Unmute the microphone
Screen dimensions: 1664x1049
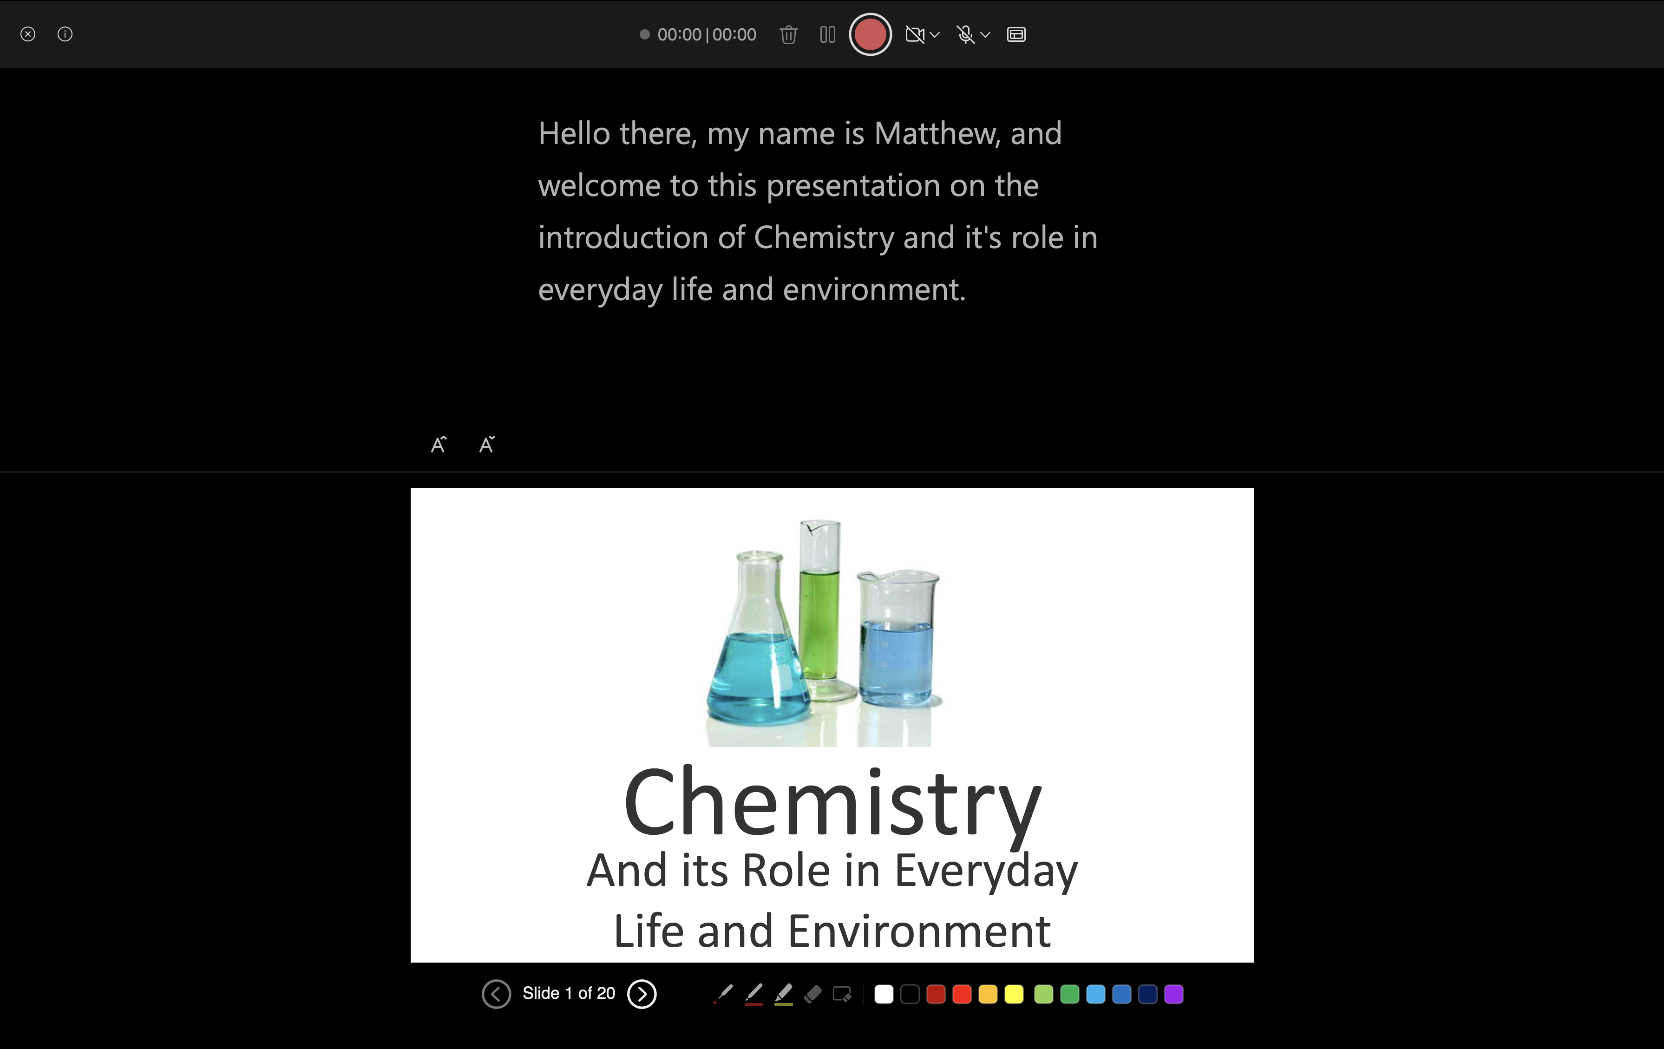tap(965, 34)
